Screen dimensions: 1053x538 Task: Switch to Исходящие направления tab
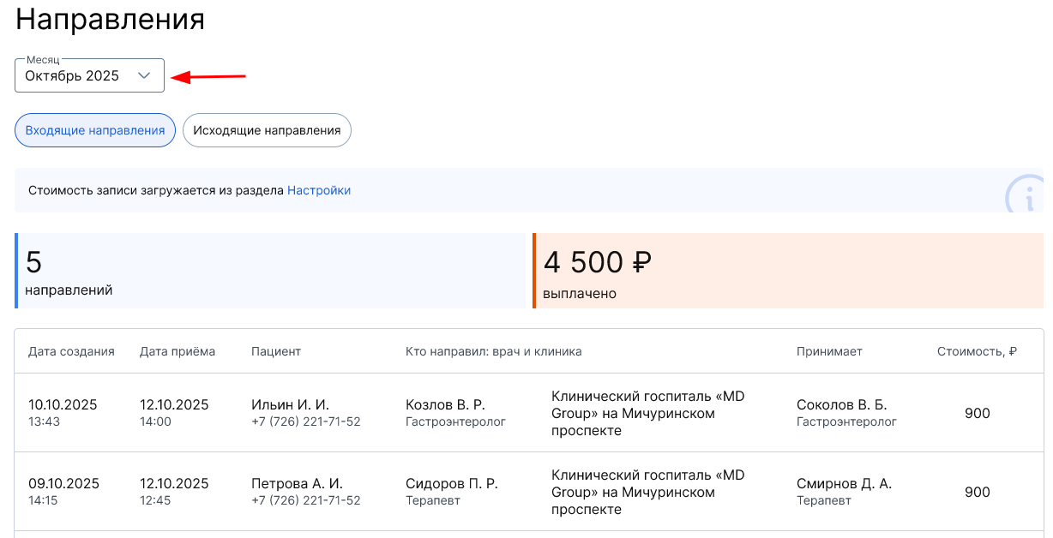point(267,130)
